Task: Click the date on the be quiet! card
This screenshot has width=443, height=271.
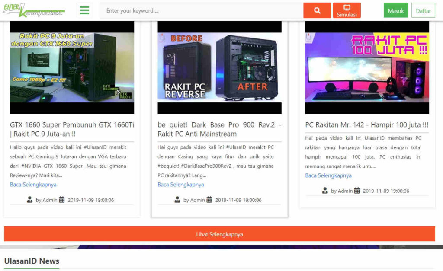Action: pos(238,200)
